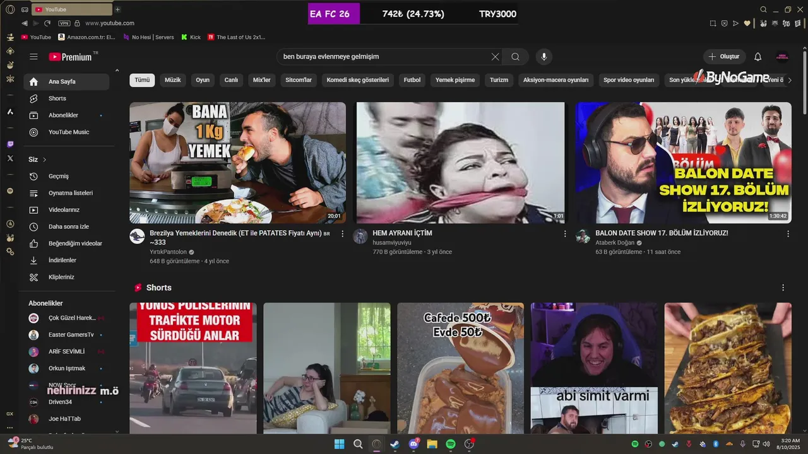808x454 pixels.
Task: Toggle the browser VPN badge
Action: (64, 23)
